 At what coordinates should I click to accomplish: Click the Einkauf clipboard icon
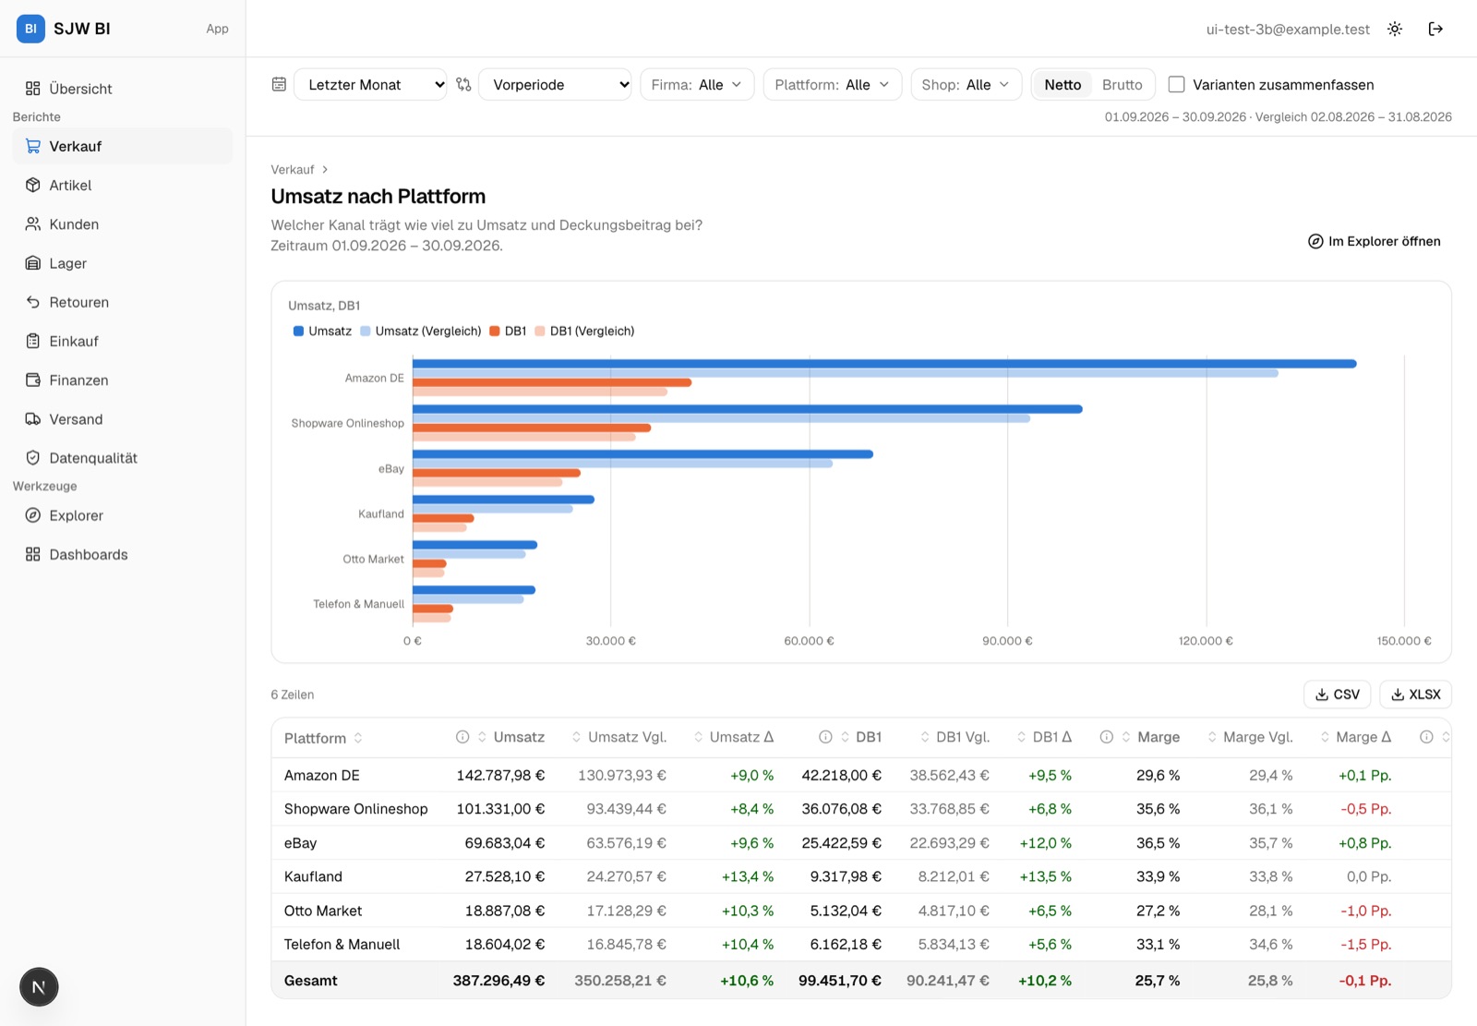pyautogui.click(x=33, y=341)
